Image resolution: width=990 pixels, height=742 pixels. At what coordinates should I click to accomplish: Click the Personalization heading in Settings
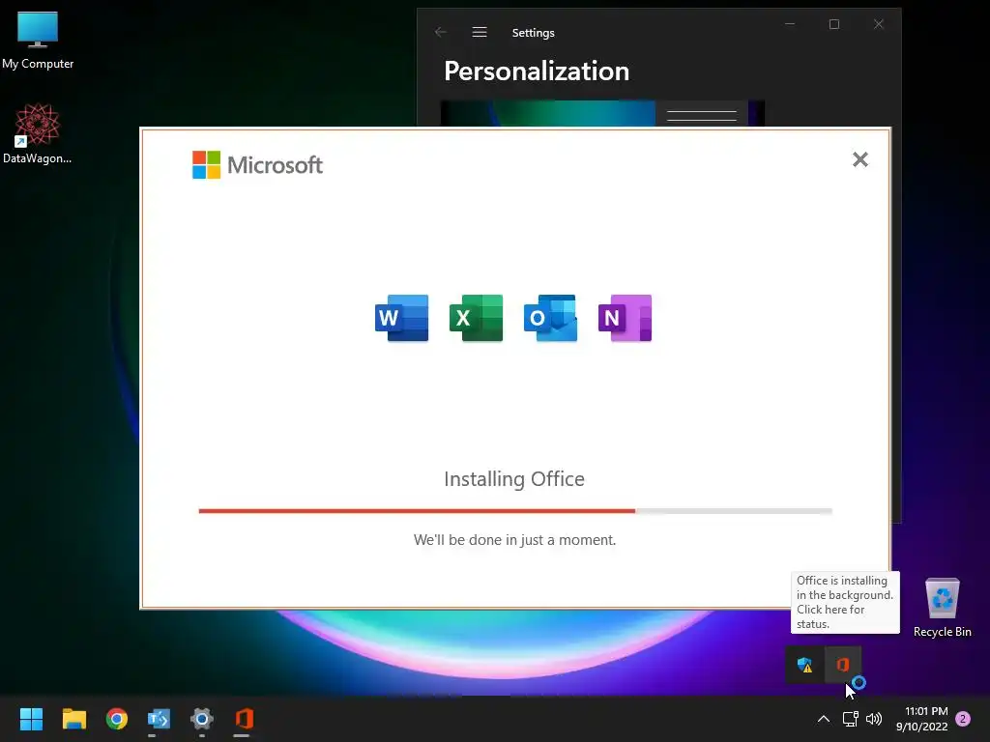(537, 71)
